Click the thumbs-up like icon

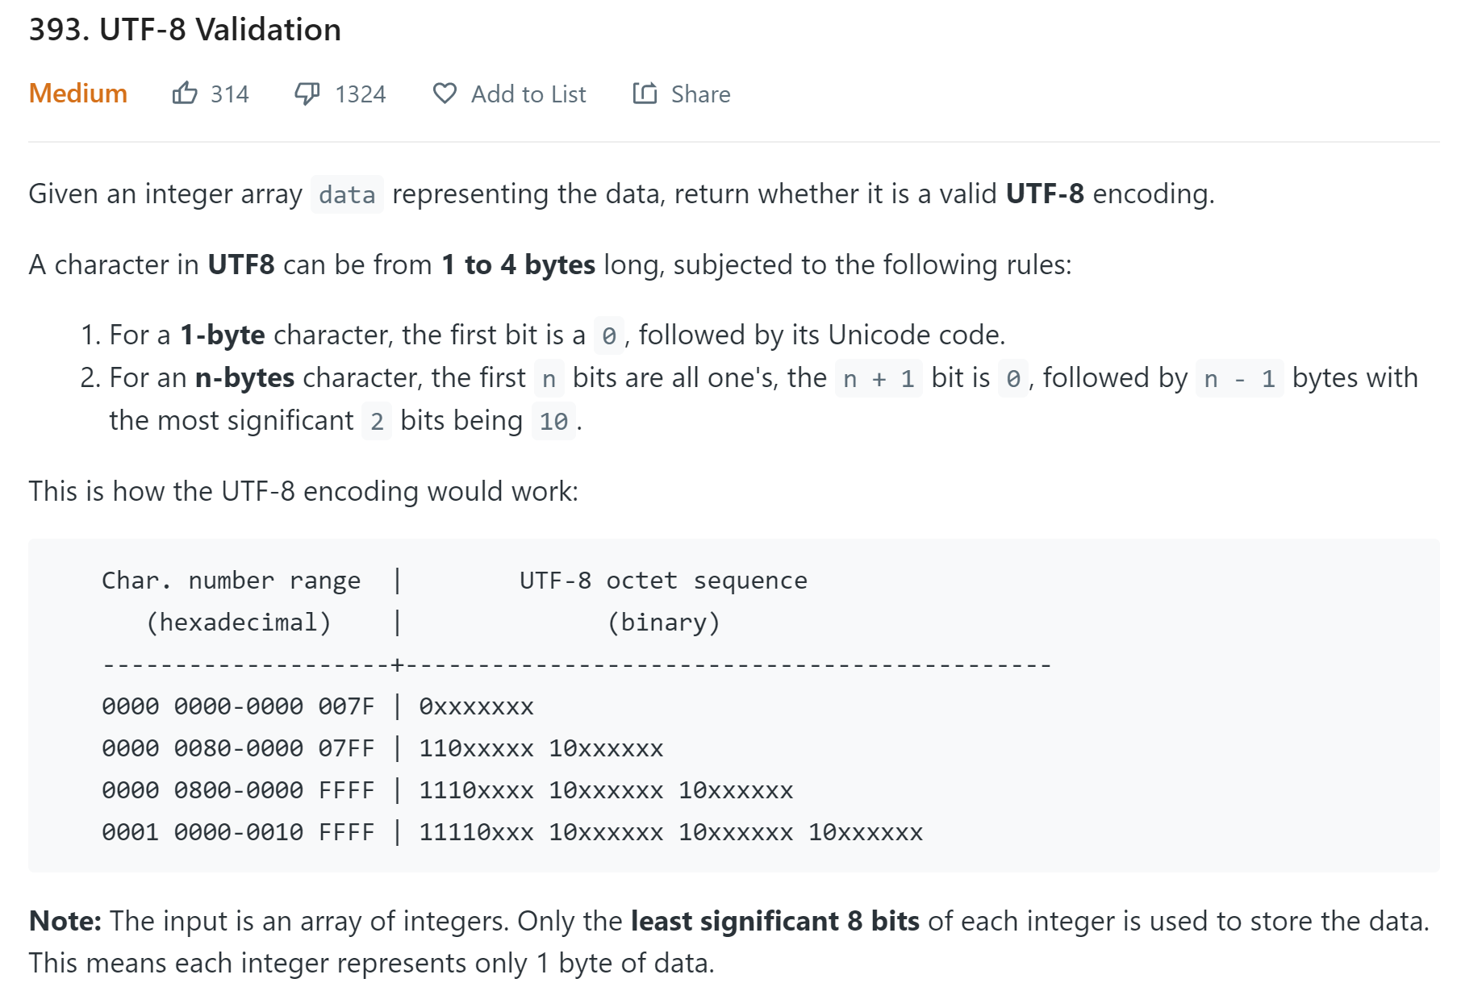click(185, 94)
